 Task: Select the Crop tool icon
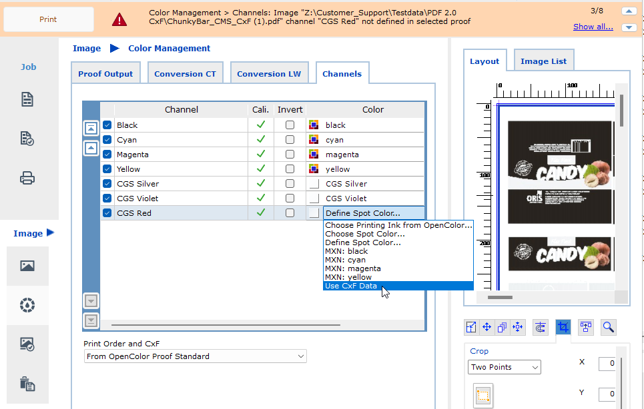[x=563, y=327]
